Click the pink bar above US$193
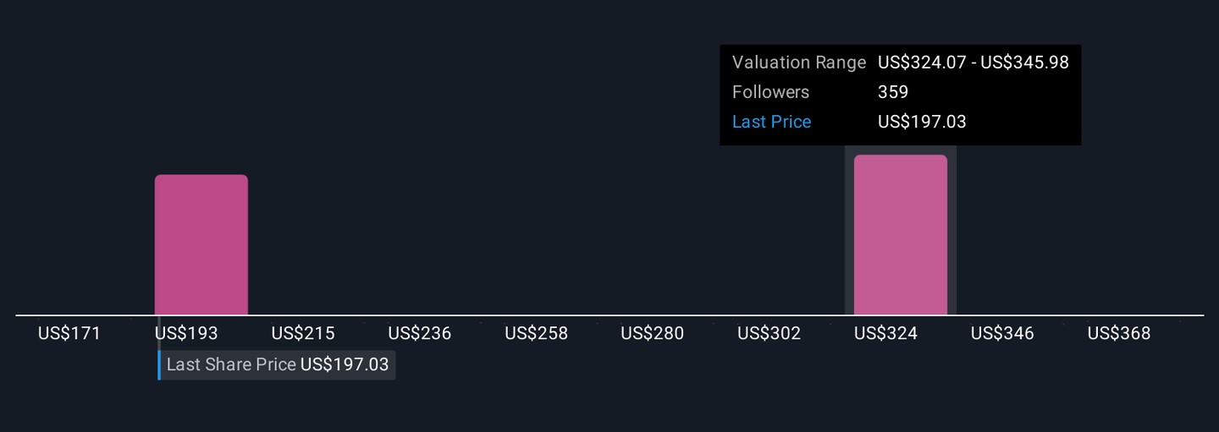 (201, 245)
